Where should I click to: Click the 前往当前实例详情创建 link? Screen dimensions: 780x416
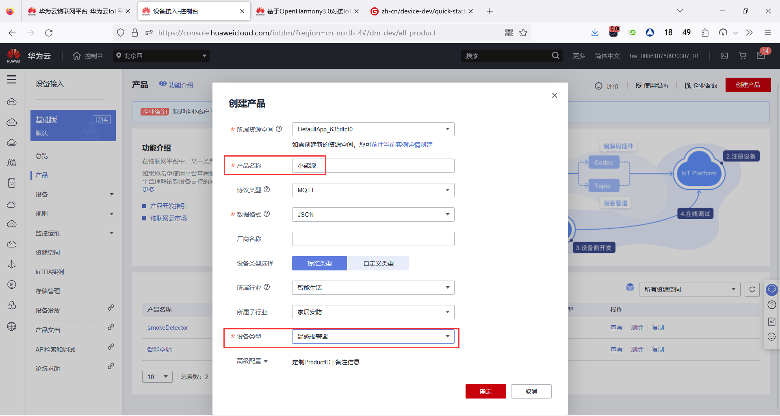tap(402, 145)
